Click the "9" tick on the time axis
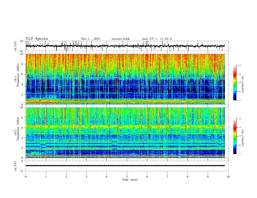This screenshot has height=198, width=257. (x=208, y=177)
